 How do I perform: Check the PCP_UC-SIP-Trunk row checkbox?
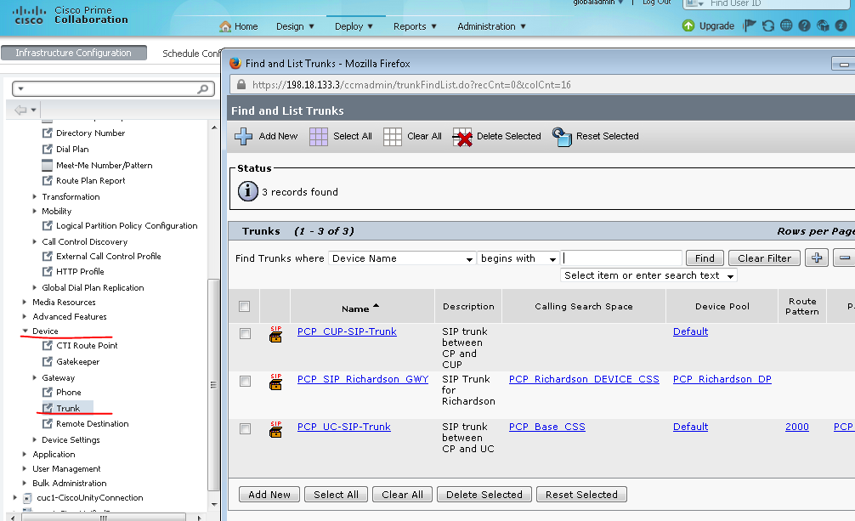[x=246, y=428]
